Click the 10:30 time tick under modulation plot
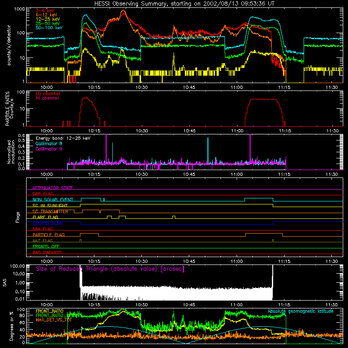 142,174
